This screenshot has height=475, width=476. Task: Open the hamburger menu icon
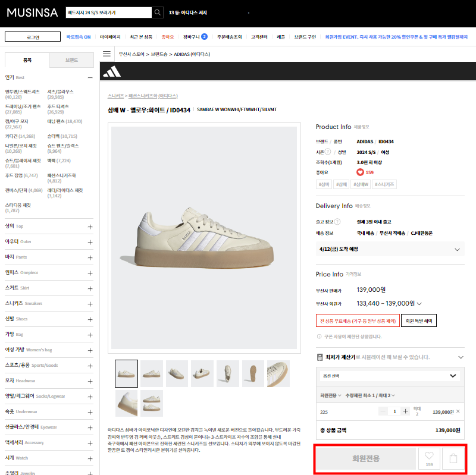click(107, 54)
